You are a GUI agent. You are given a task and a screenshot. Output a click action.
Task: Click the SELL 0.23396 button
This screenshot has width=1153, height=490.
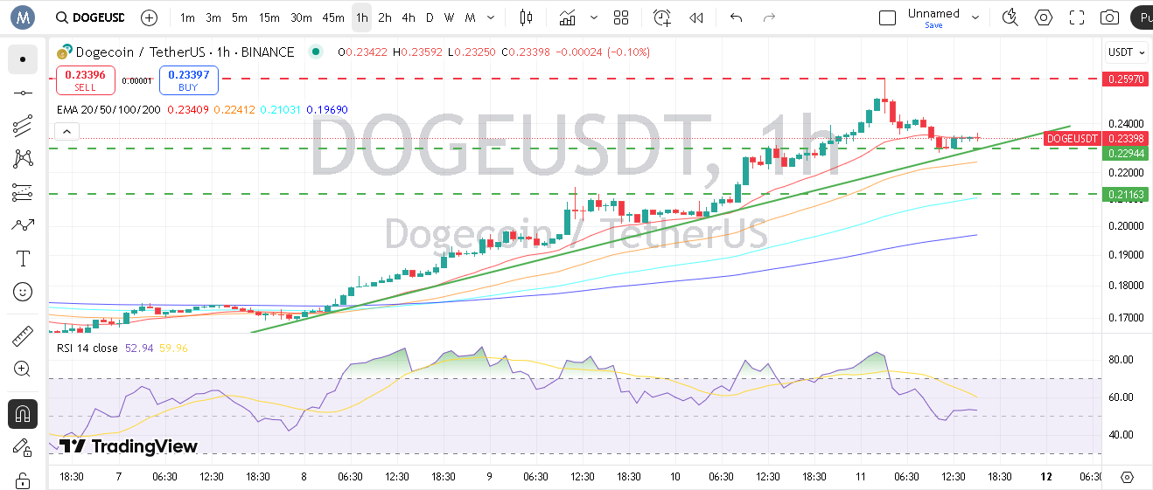click(86, 80)
